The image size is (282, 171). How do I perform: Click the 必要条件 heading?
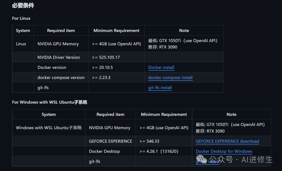23,5
